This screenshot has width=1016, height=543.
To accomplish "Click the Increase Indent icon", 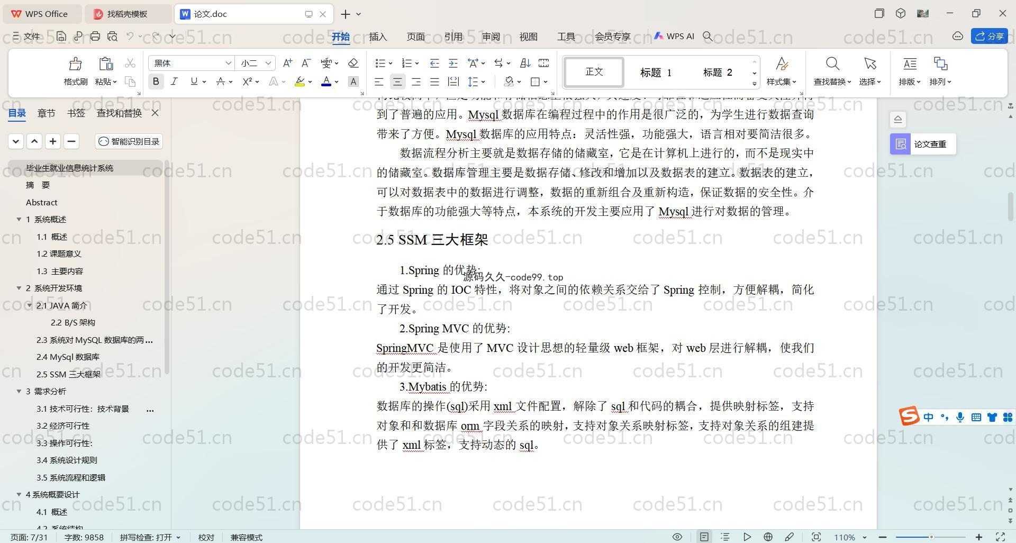I will 453,63.
